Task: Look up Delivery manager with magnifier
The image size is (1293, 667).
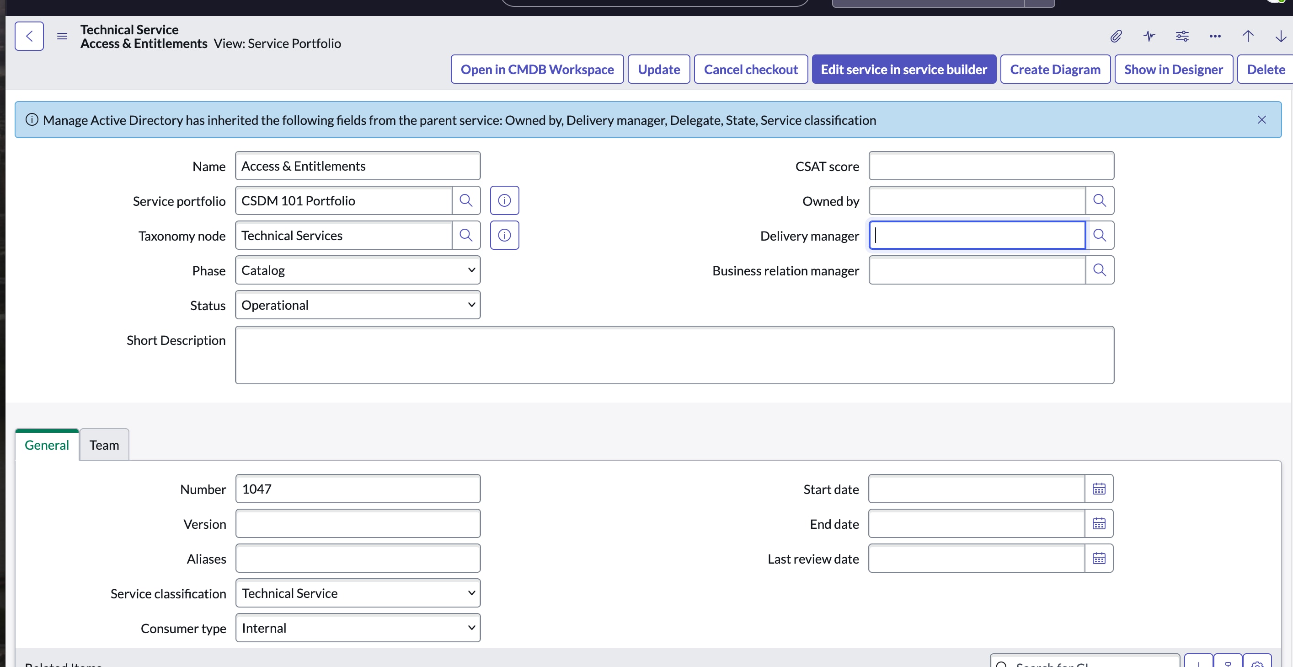Action: [x=1100, y=235]
